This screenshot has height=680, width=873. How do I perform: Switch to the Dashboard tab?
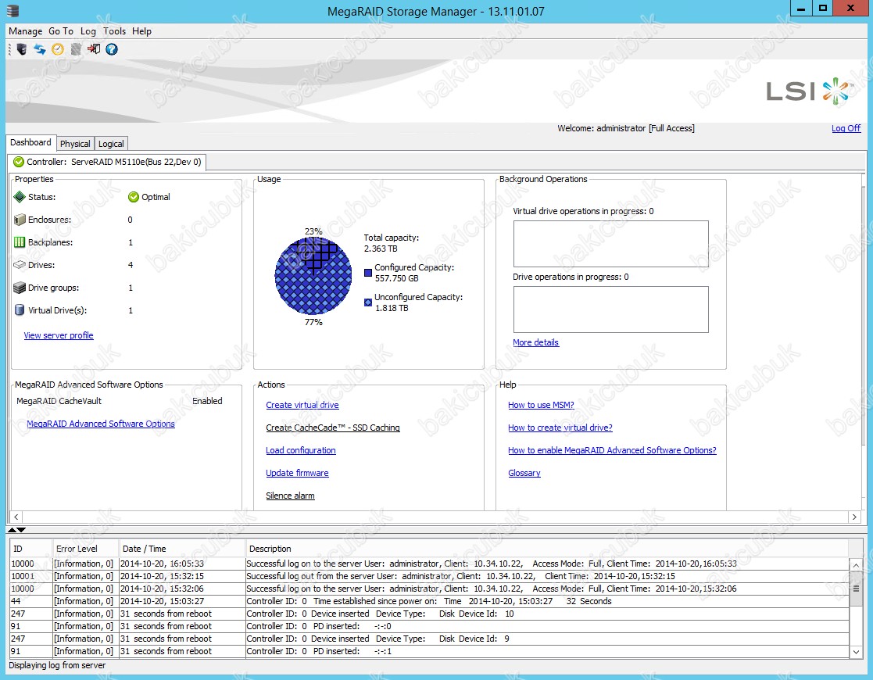click(x=30, y=142)
